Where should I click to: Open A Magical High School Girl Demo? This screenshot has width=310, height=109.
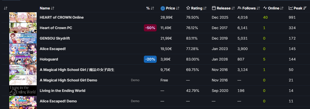coord(68,80)
